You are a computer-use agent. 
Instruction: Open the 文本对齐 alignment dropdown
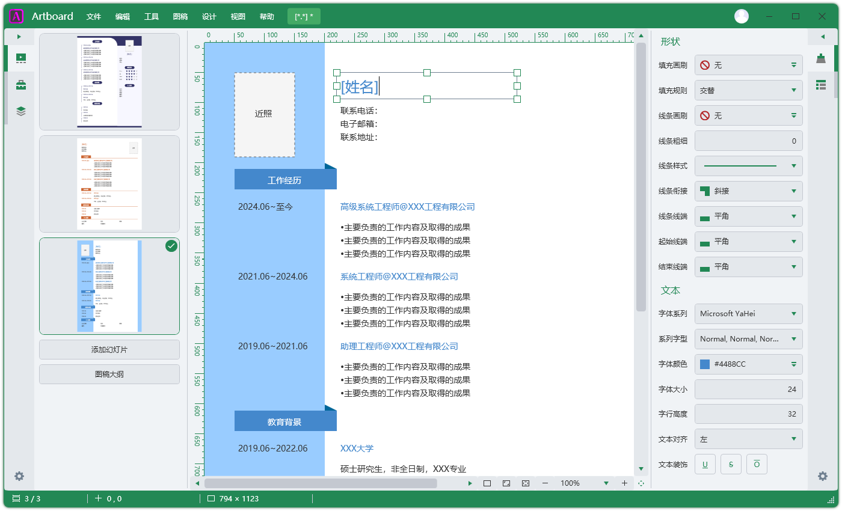tap(748, 439)
